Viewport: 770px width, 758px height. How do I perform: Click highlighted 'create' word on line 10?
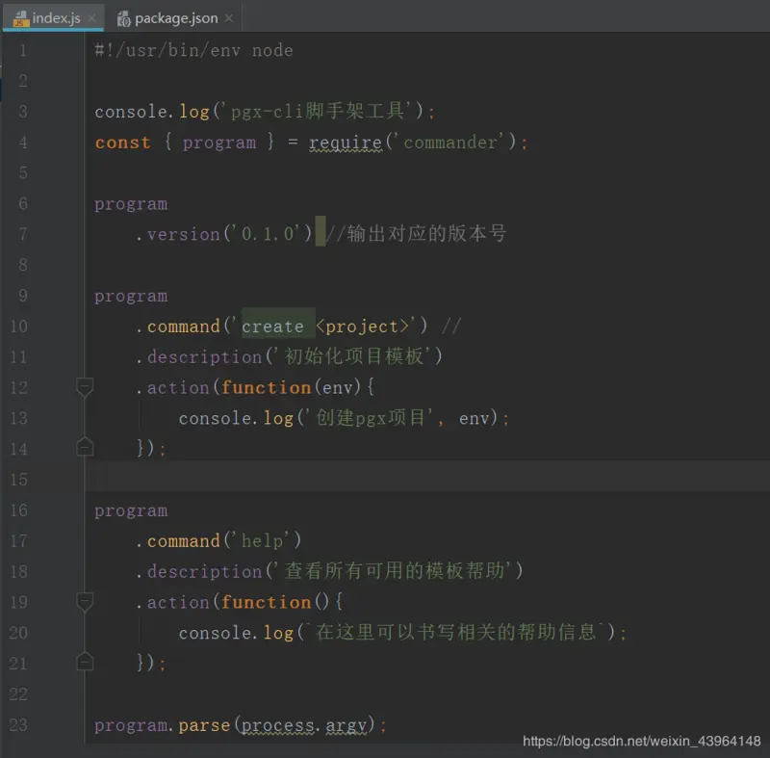tap(273, 327)
